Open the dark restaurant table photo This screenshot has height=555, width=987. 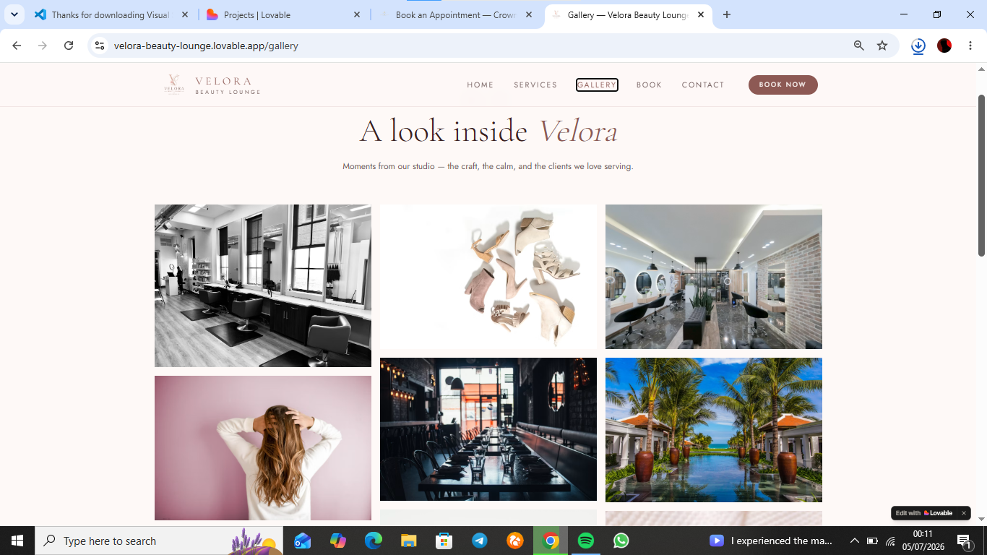point(488,429)
